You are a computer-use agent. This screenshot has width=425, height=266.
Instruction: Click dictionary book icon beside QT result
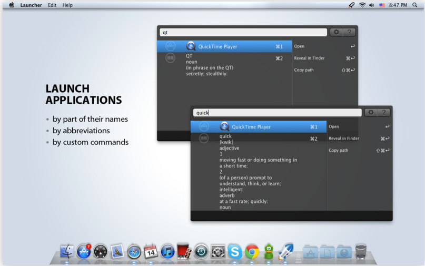click(170, 58)
